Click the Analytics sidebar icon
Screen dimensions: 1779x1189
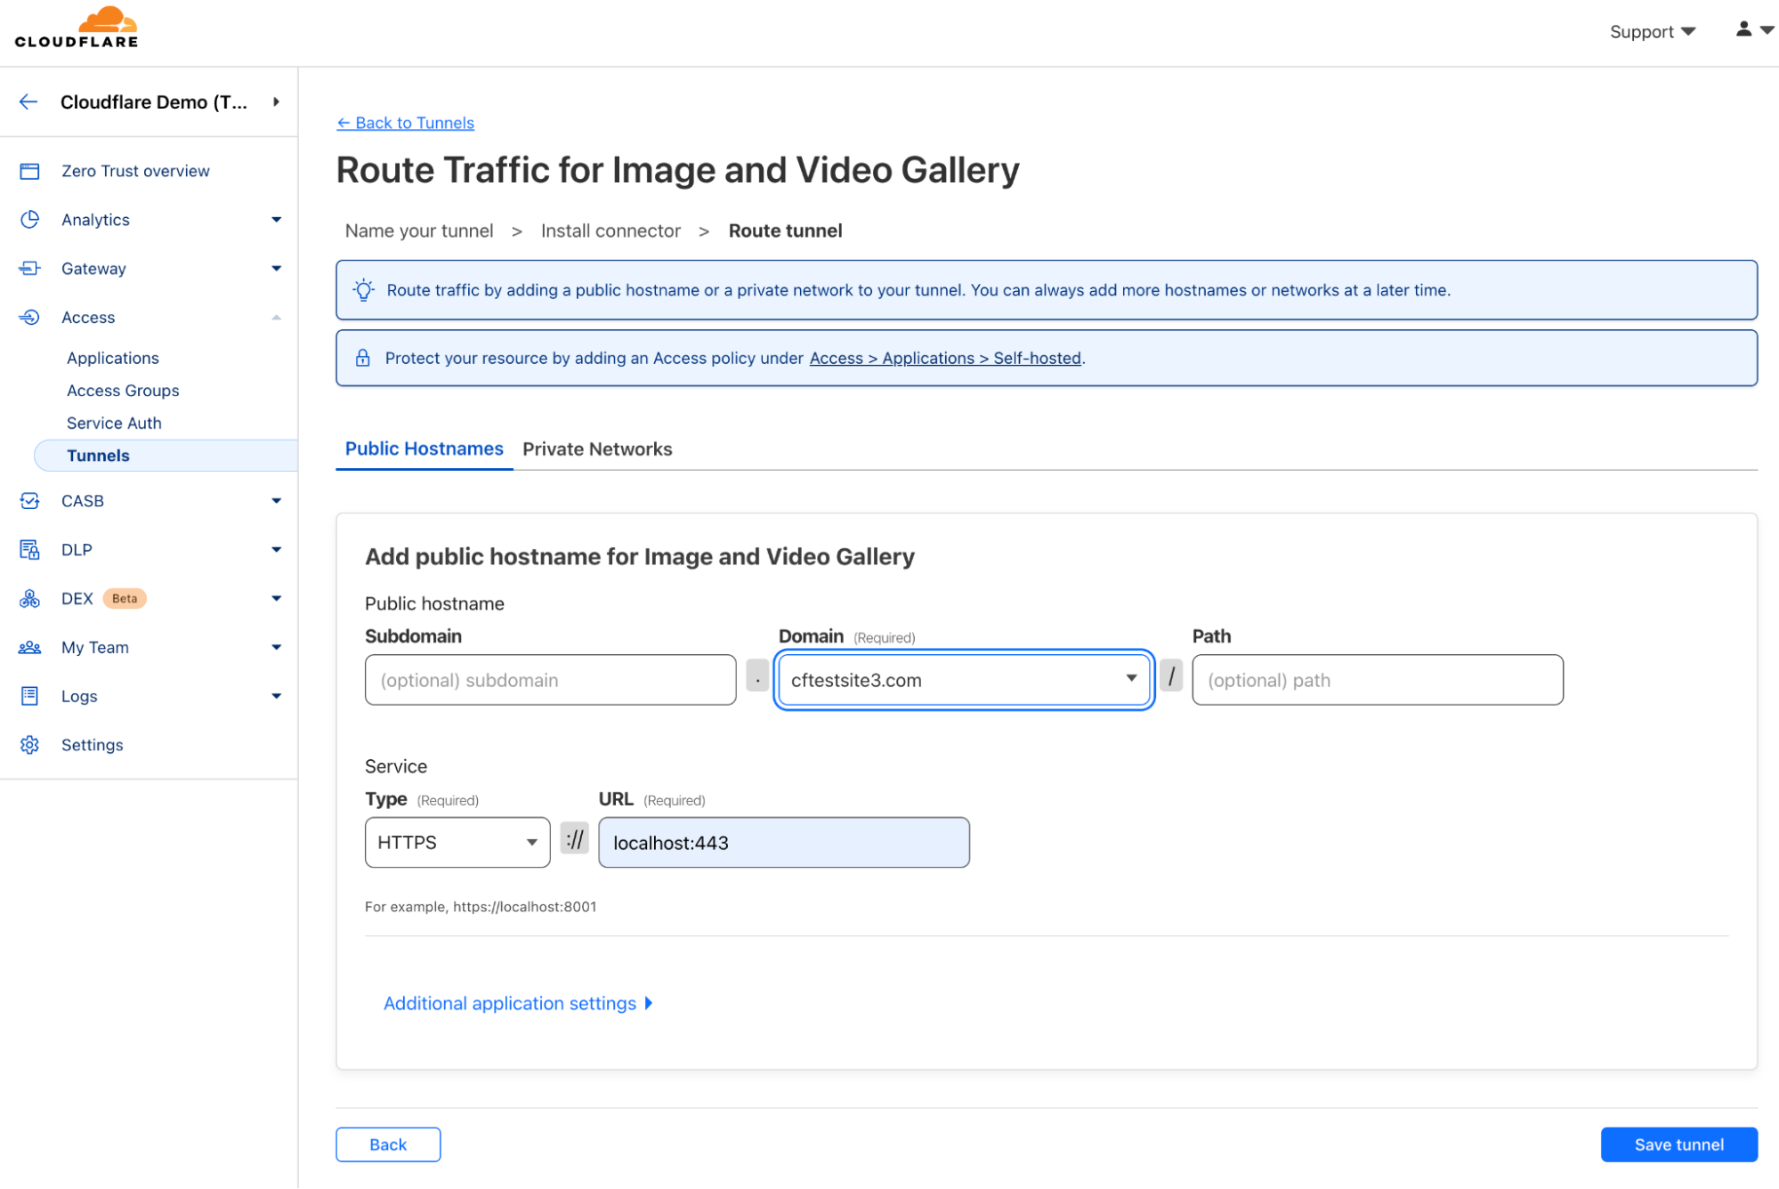29,218
